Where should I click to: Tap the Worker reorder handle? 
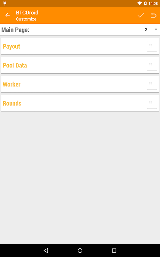click(152, 84)
